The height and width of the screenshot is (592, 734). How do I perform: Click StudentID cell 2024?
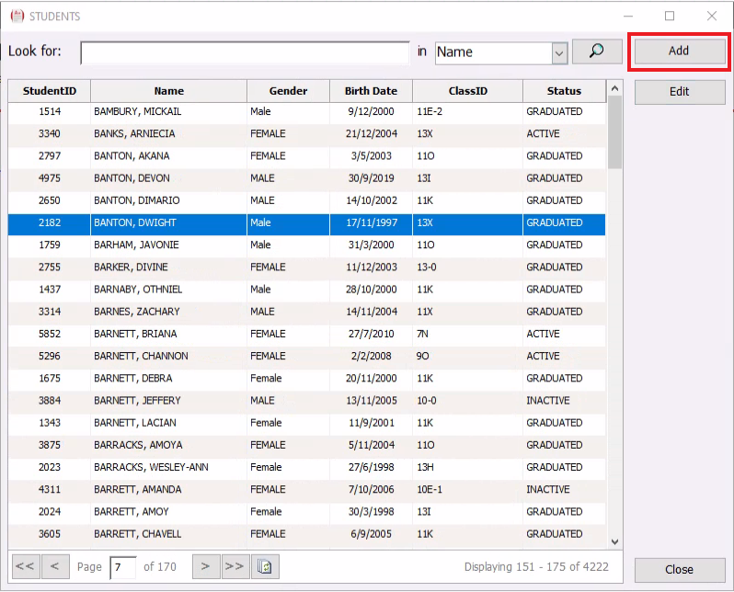click(50, 512)
